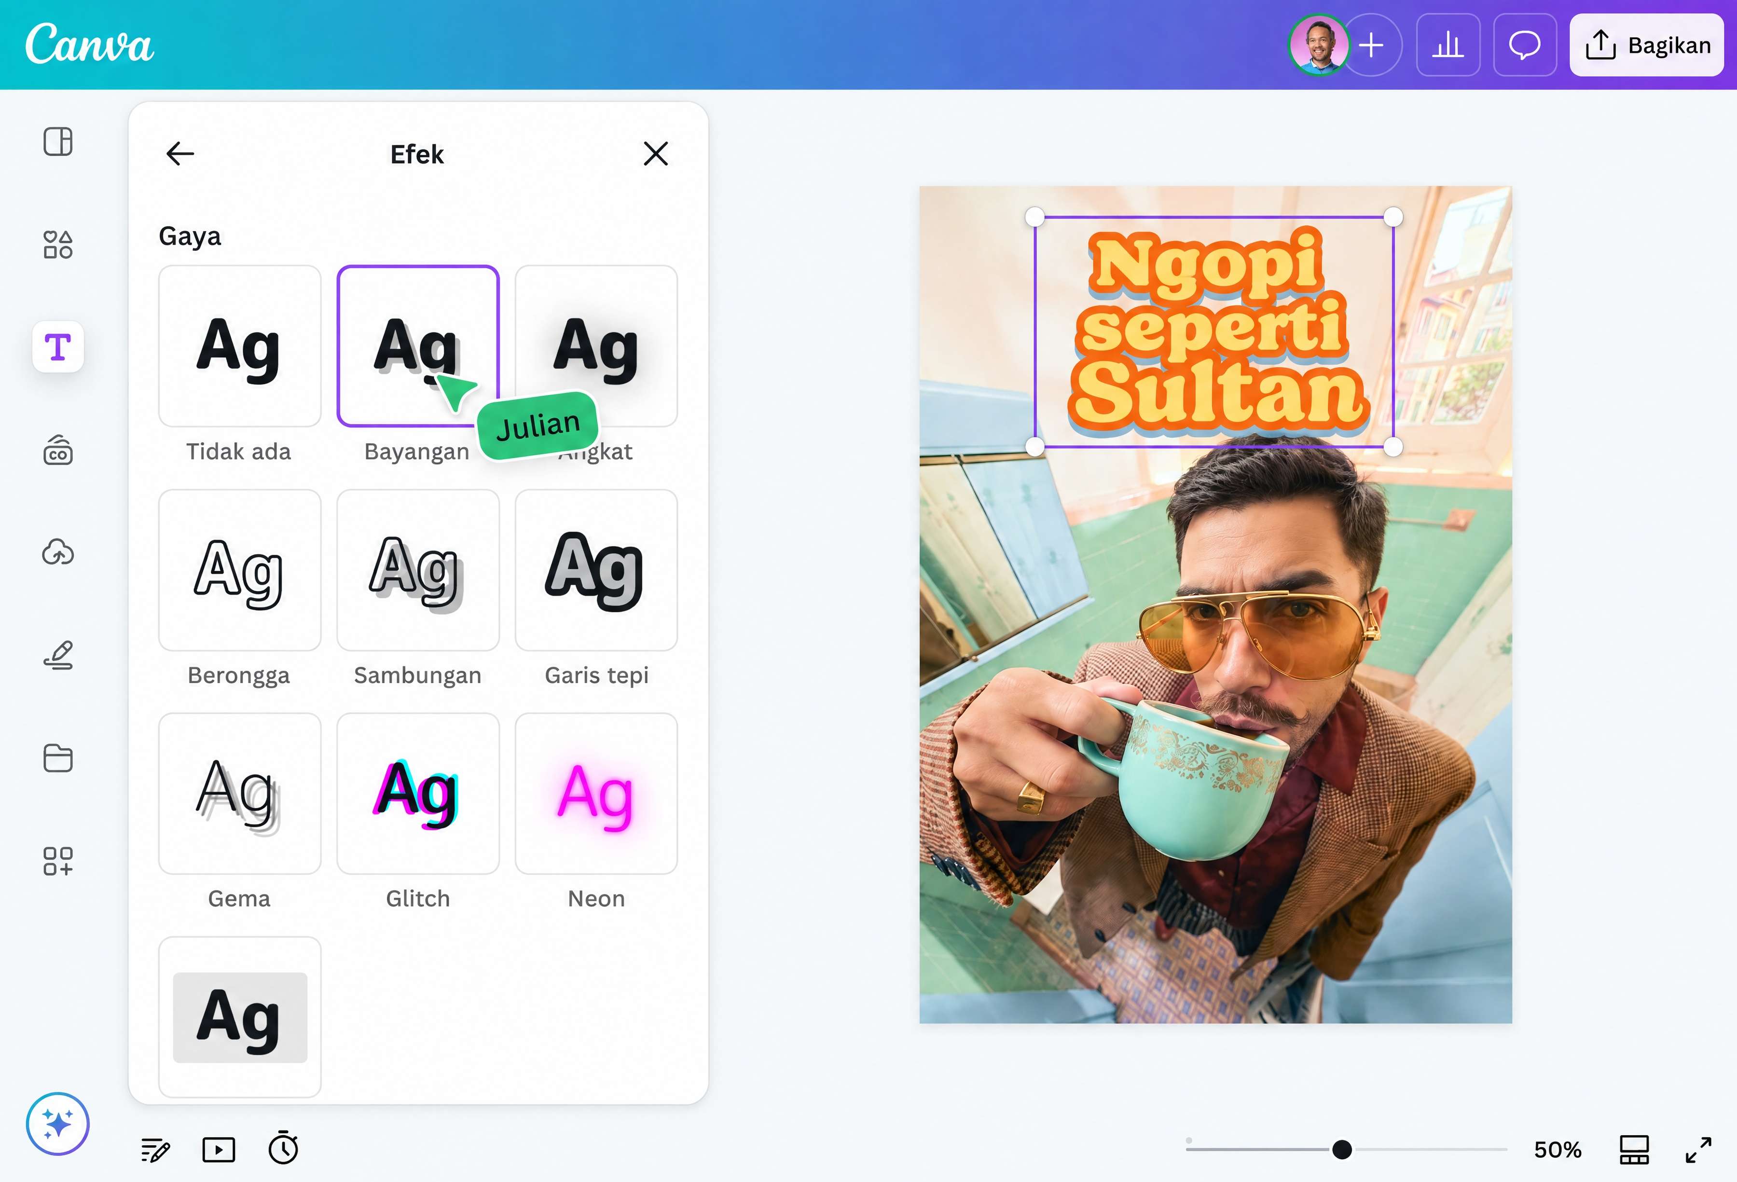Open the Uploads cloud sidebar icon
The image size is (1737, 1182).
tap(57, 552)
